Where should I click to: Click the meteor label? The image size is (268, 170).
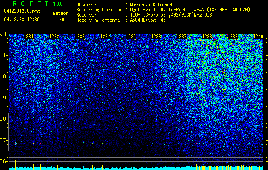point(61,13)
